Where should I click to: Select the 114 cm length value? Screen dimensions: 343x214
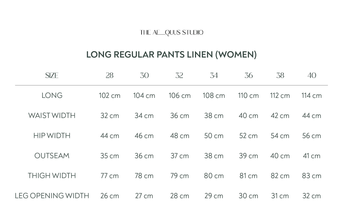pyautogui.click(x=312, y=96)
